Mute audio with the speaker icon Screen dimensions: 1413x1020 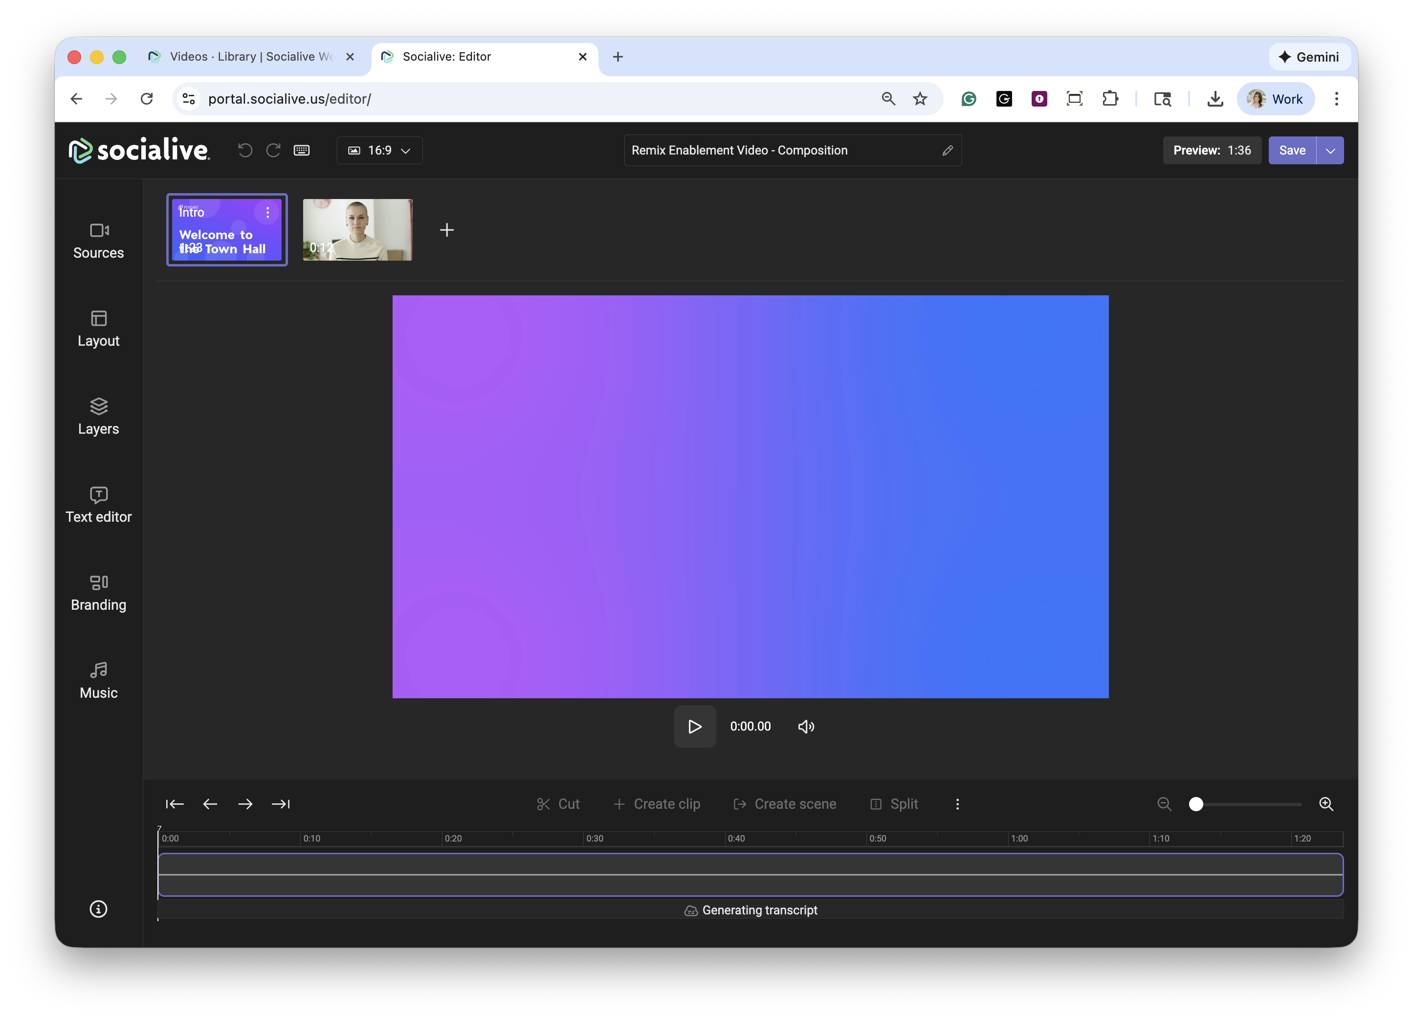pos(806,727)
